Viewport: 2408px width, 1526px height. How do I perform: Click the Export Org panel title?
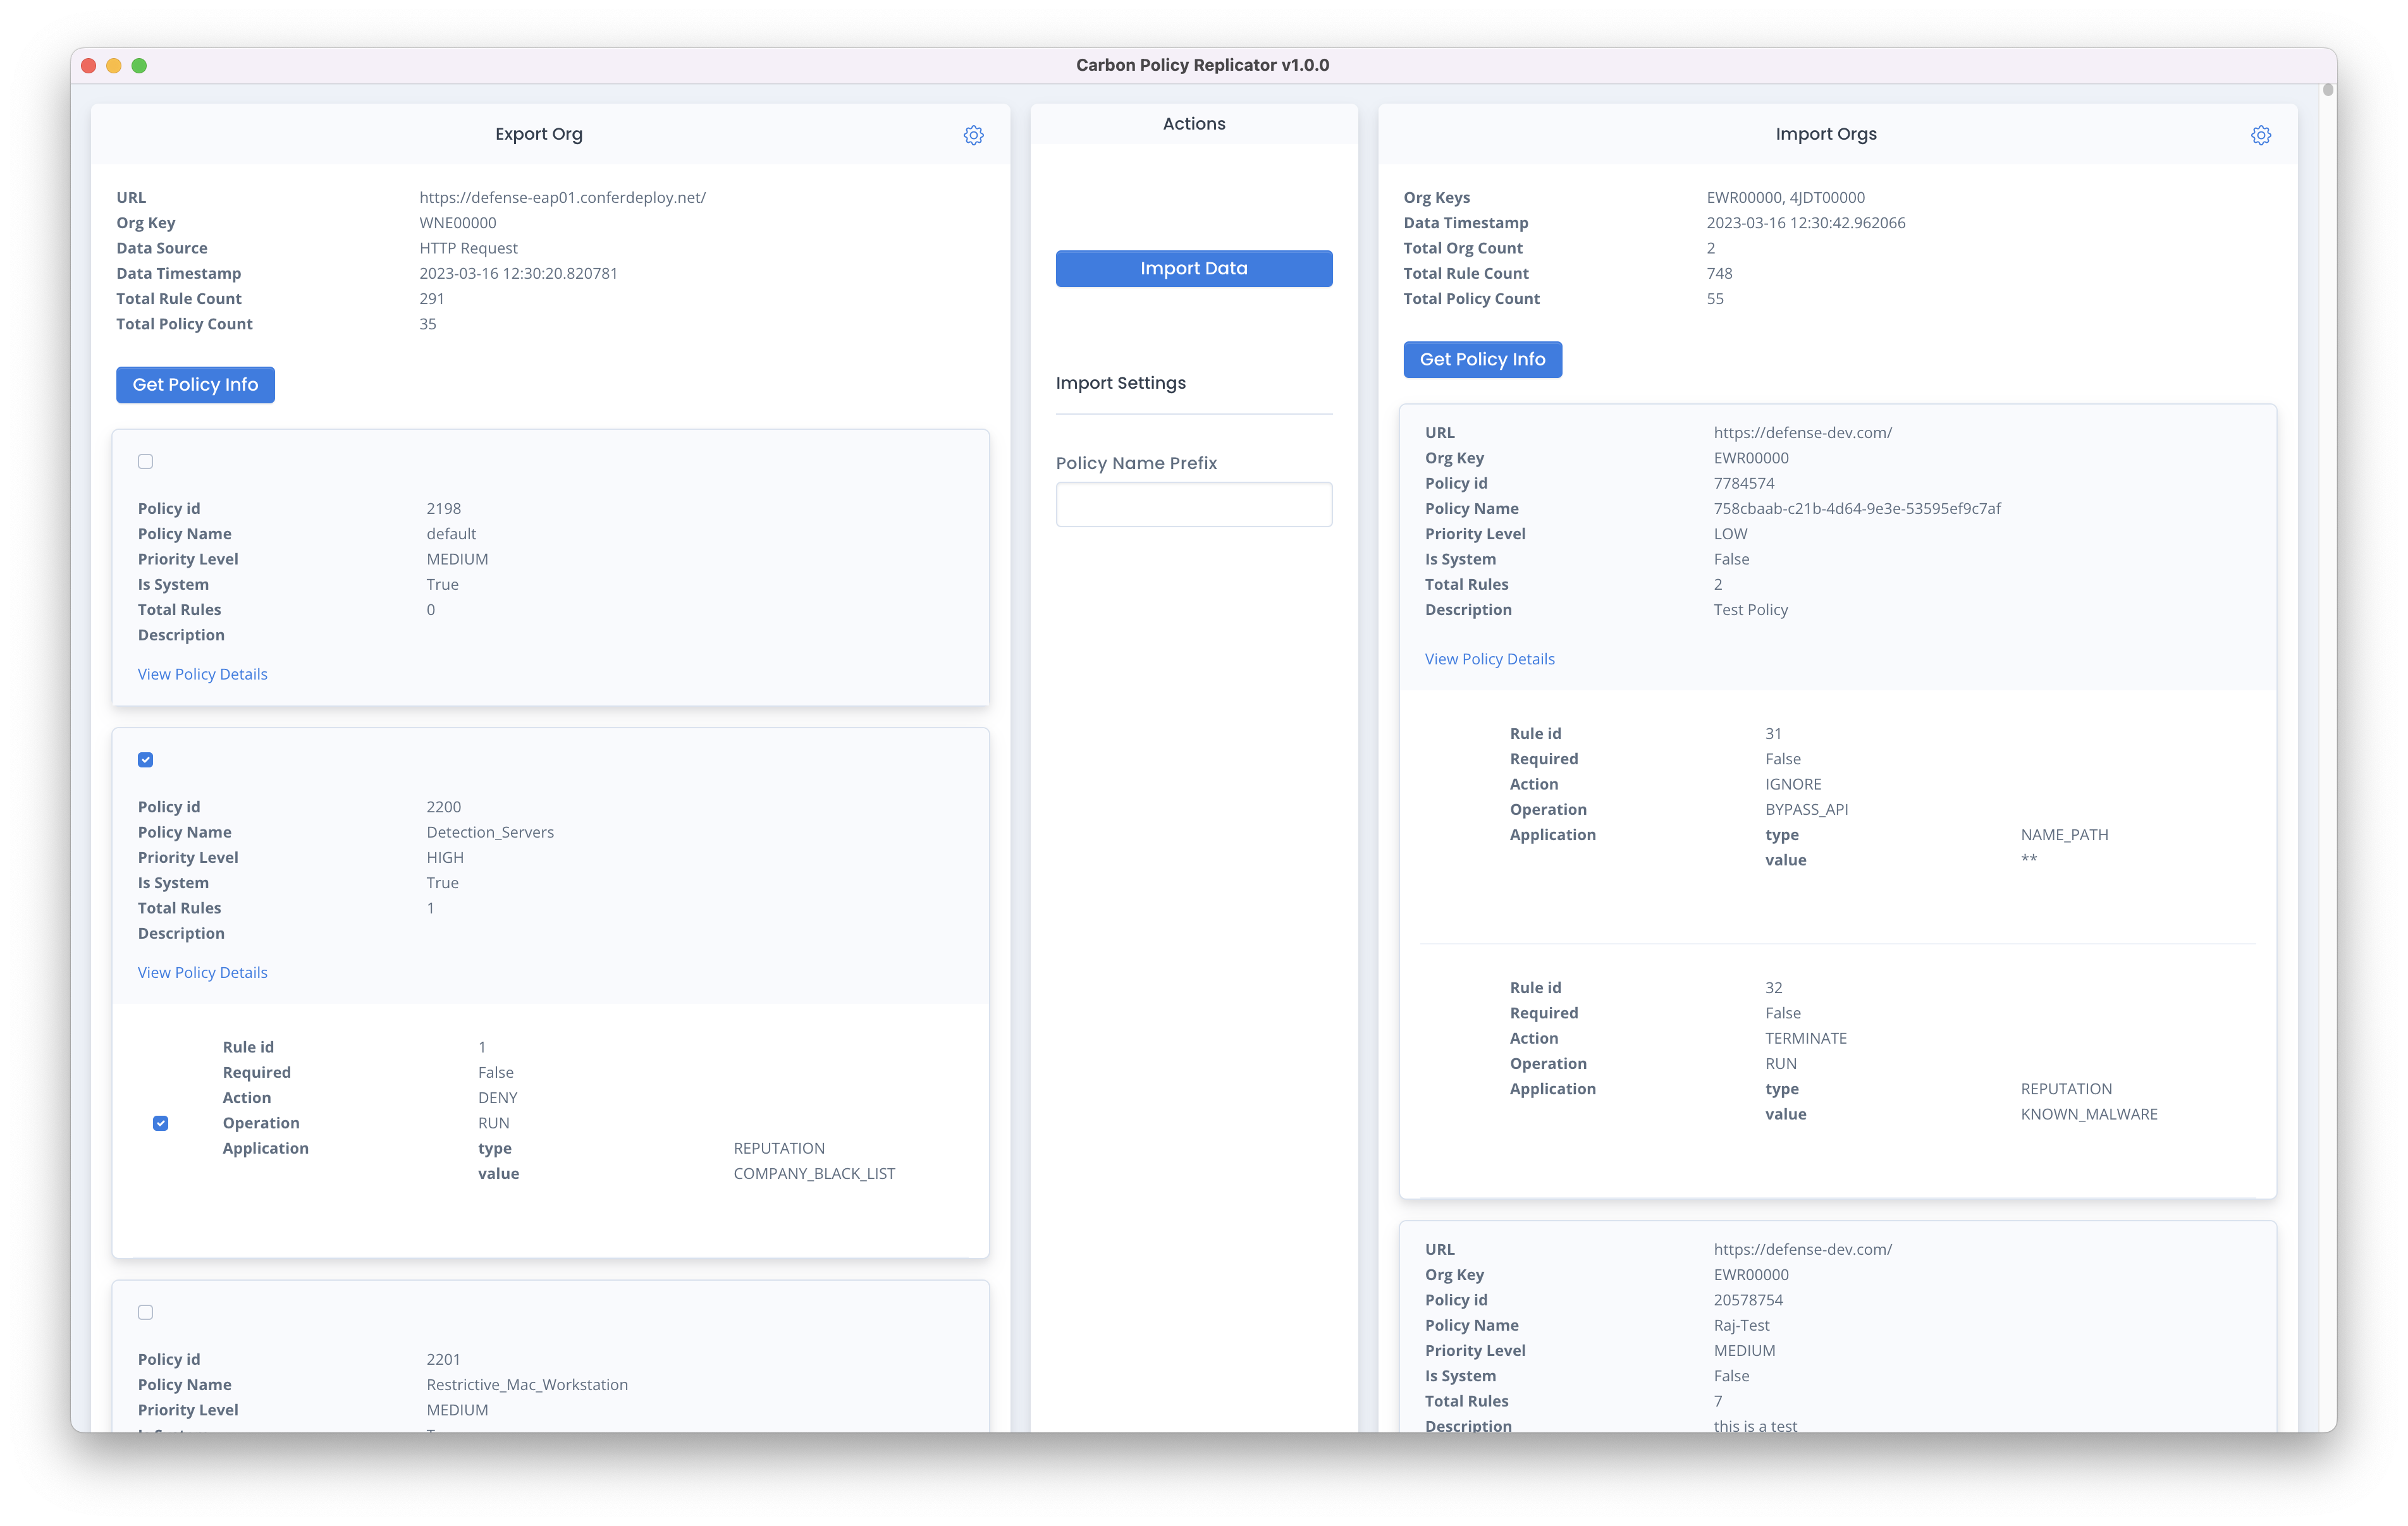[x=538, y=134]
